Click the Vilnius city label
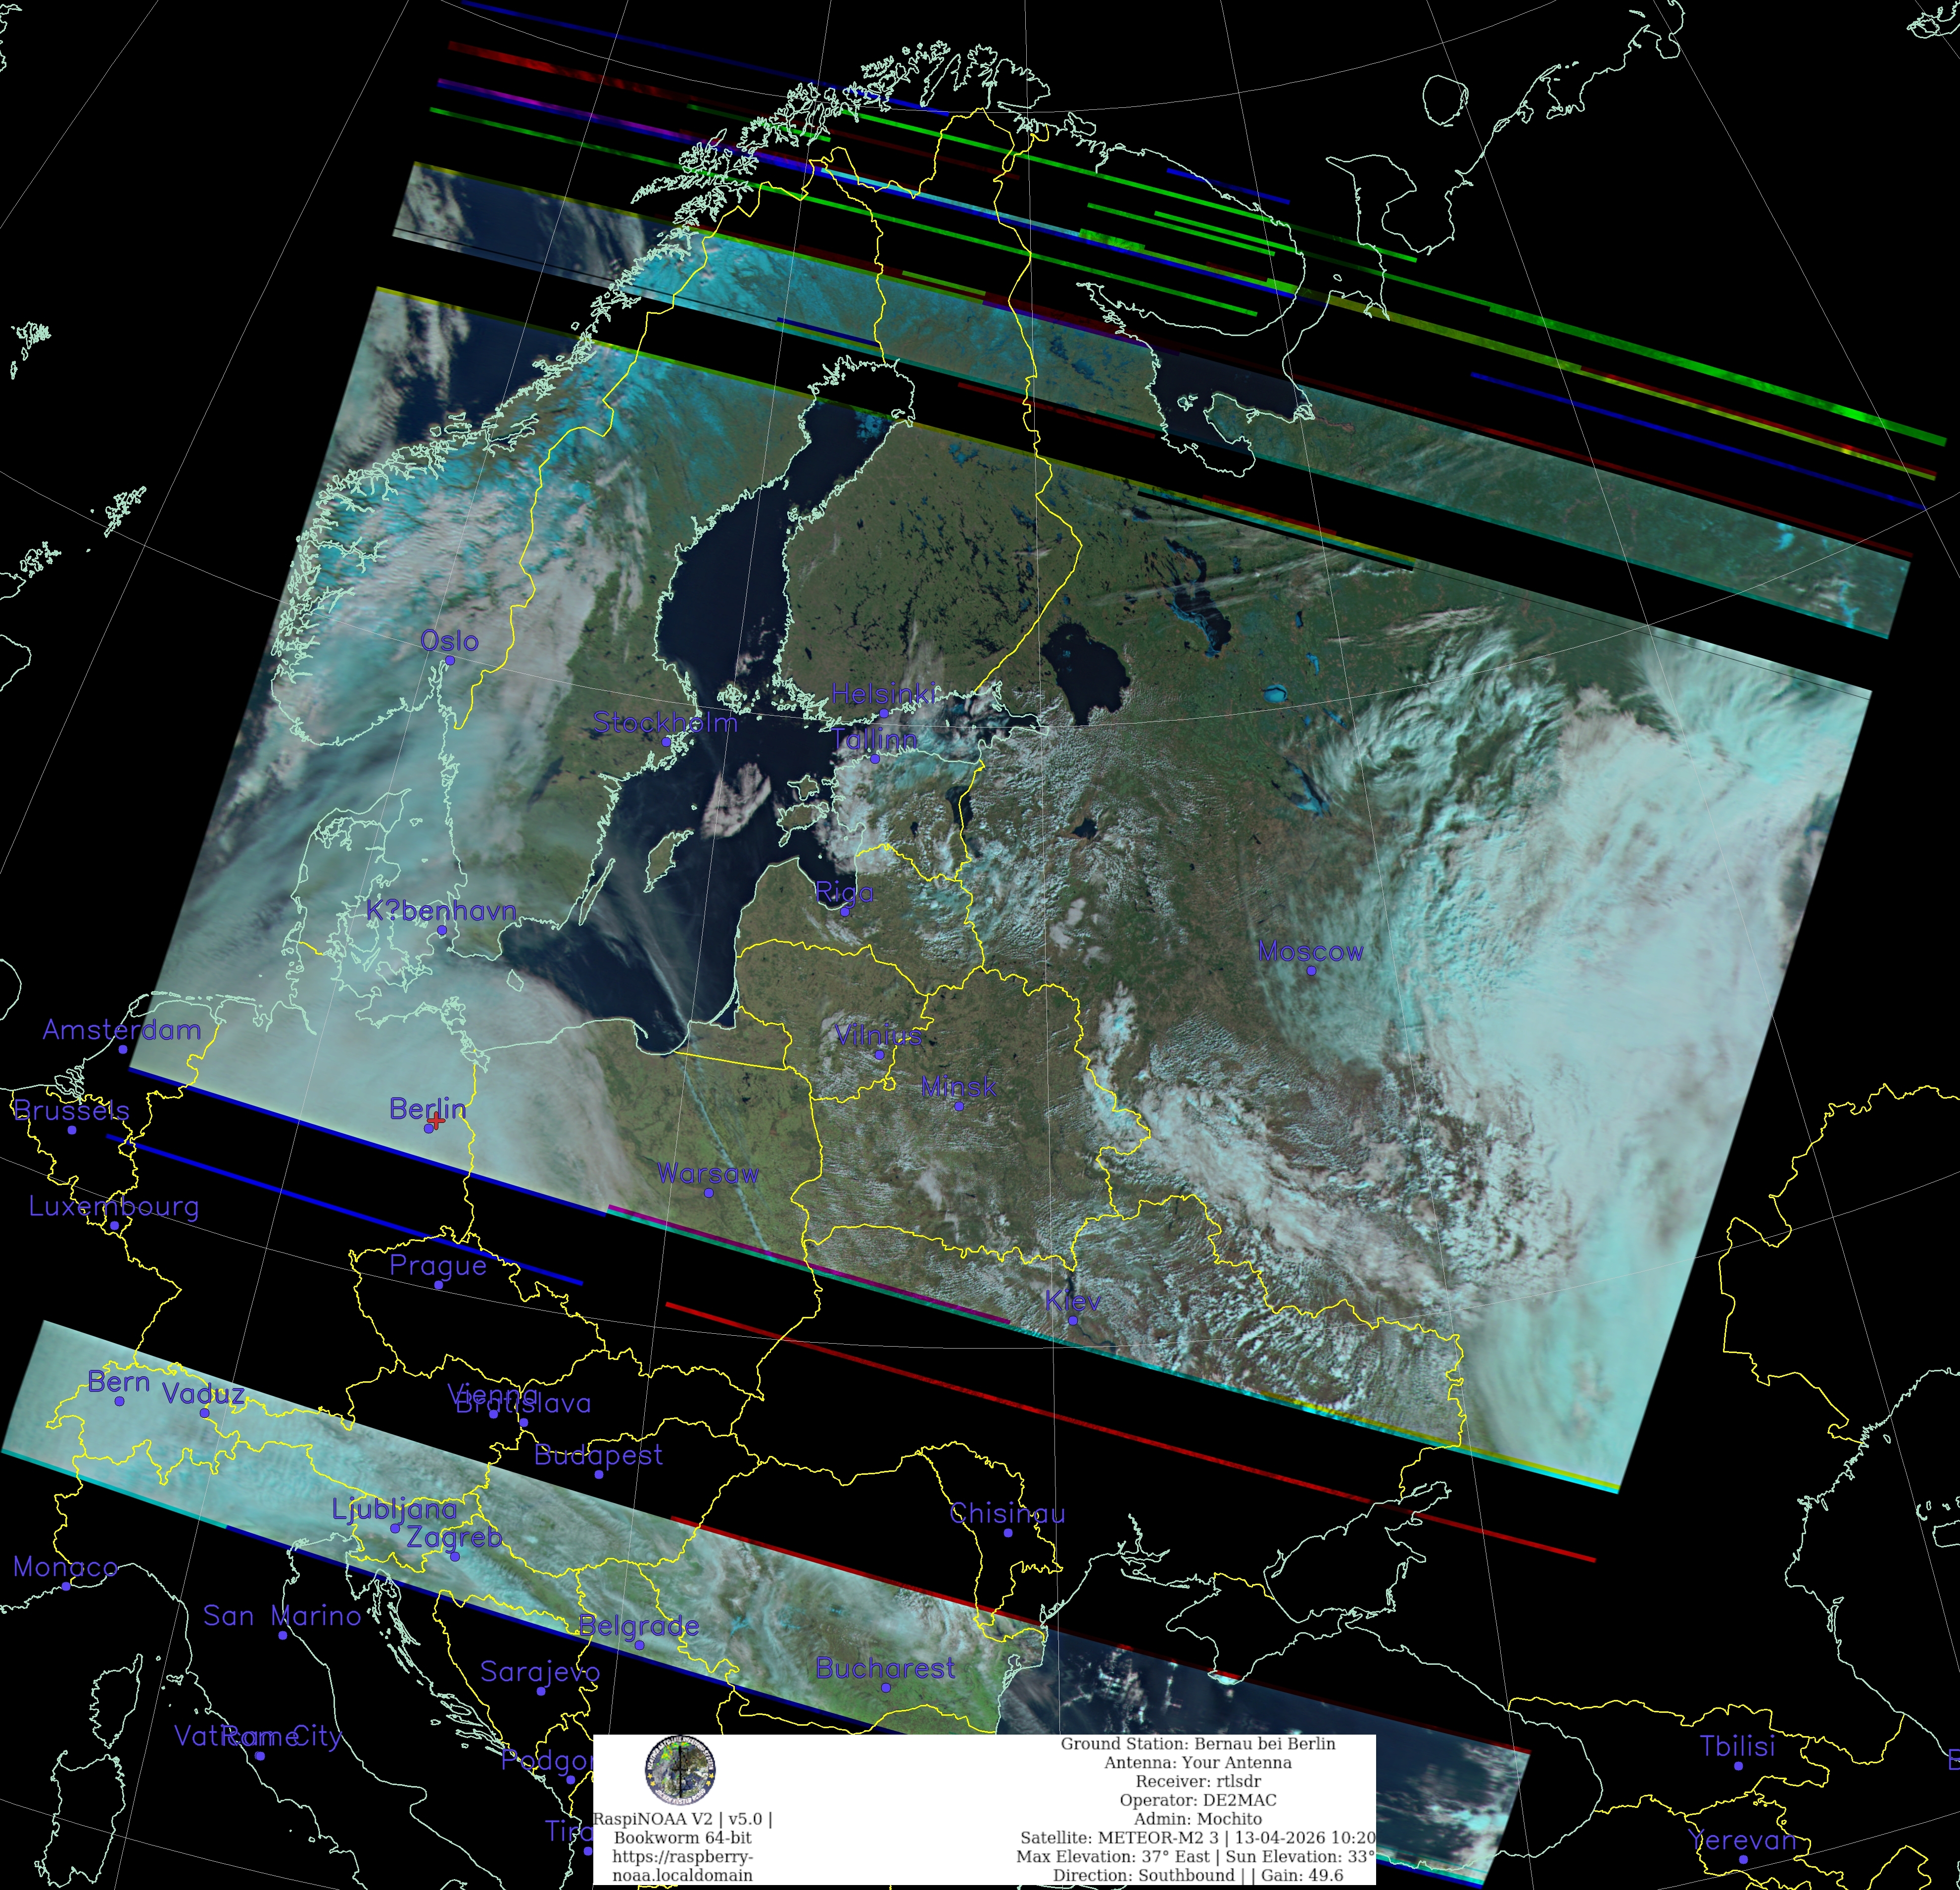The image size is (1960, 1890). click(878, 1035)
